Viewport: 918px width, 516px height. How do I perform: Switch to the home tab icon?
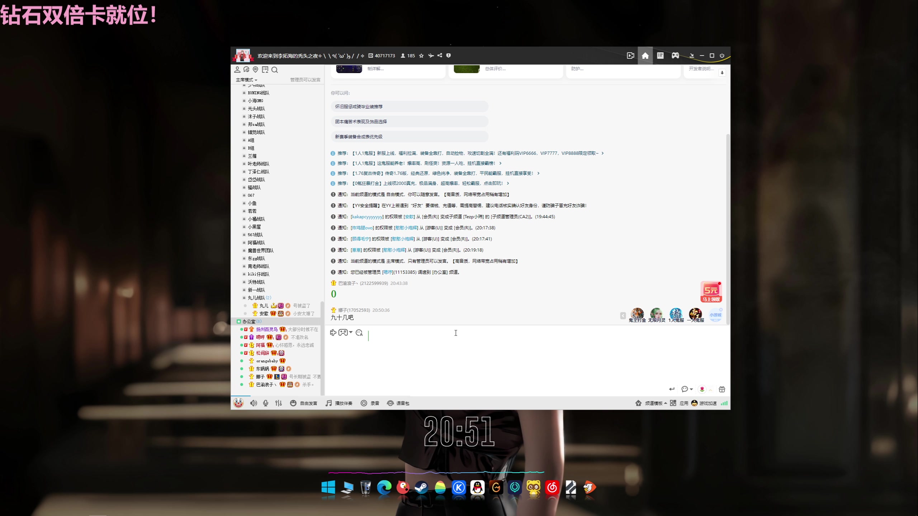[x=645, y=56]
